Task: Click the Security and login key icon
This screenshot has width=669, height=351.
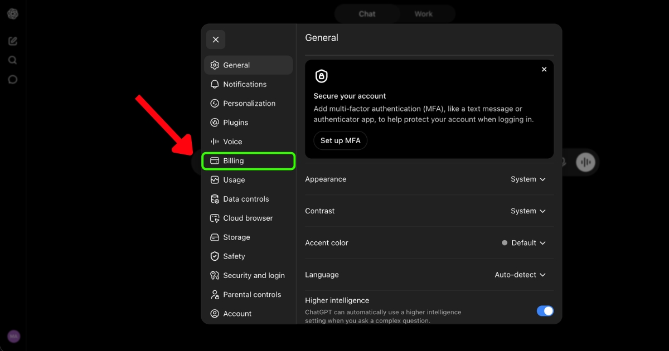Action: (x=215, y=275)
